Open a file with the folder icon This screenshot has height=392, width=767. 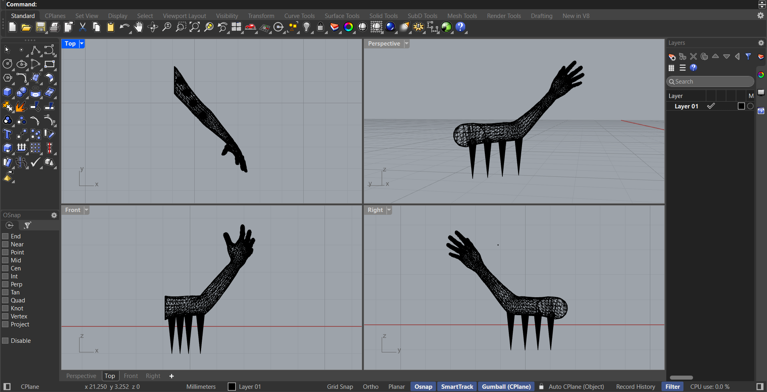[x=26, y=27]
